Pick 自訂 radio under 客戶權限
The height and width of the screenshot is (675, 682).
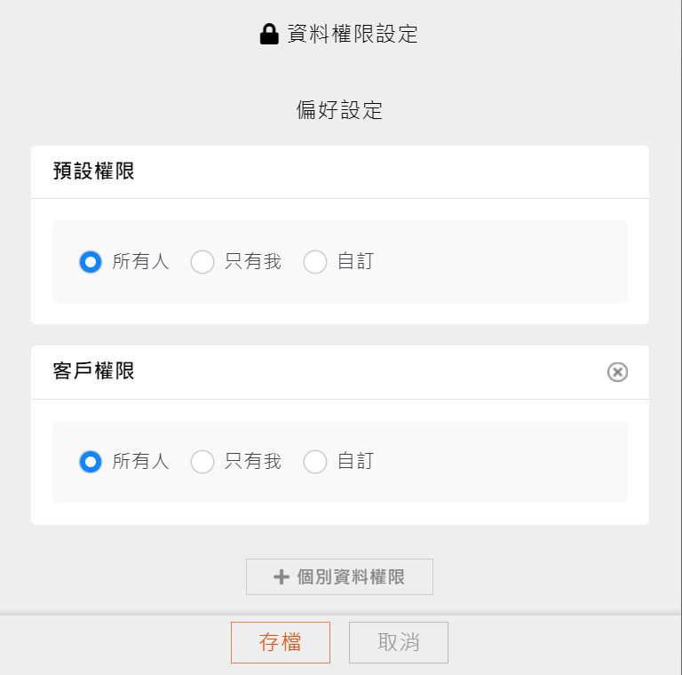[315, 462]
